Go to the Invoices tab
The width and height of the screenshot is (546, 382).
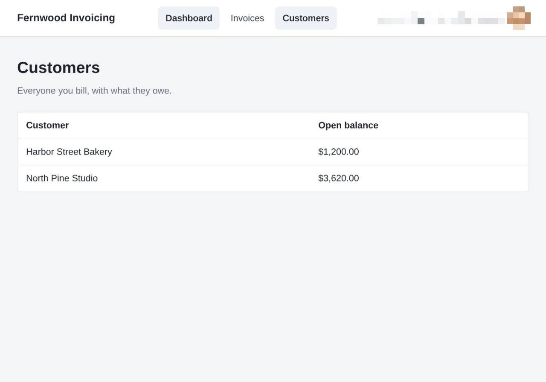(247, 18)
